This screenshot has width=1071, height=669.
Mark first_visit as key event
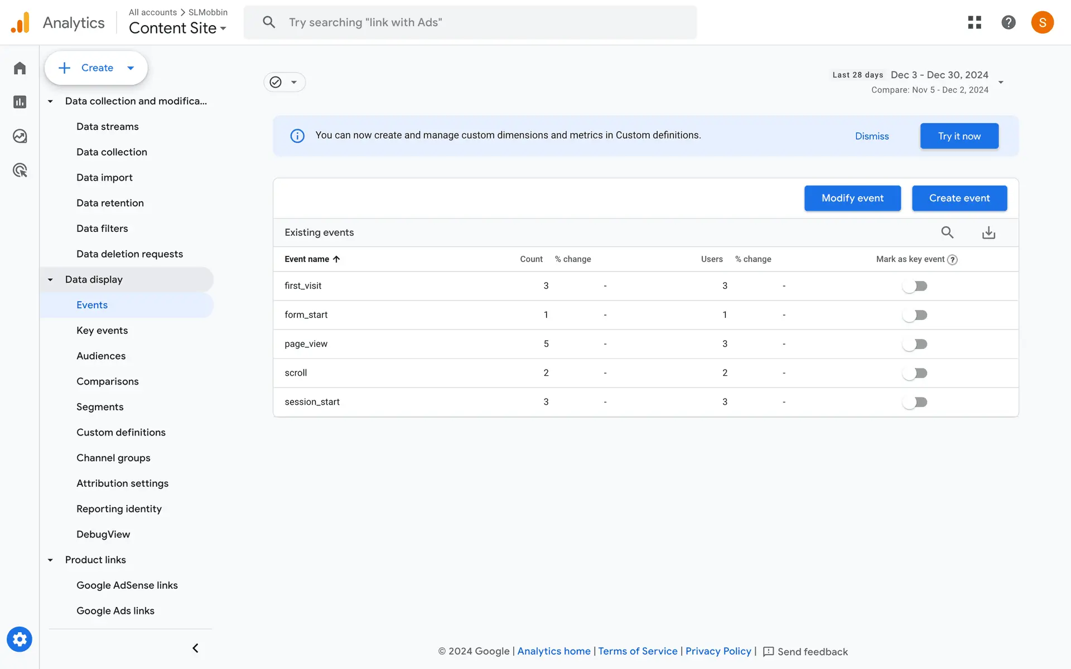pyautogui.click(x=915, y=286)
